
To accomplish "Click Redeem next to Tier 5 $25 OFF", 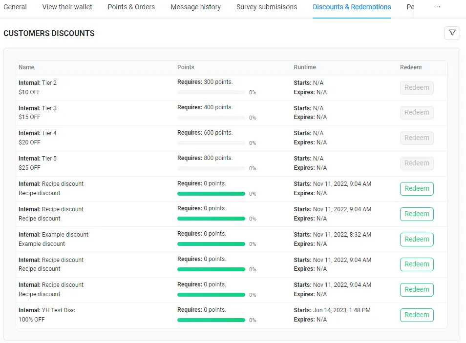I will [x=417, y=163].
